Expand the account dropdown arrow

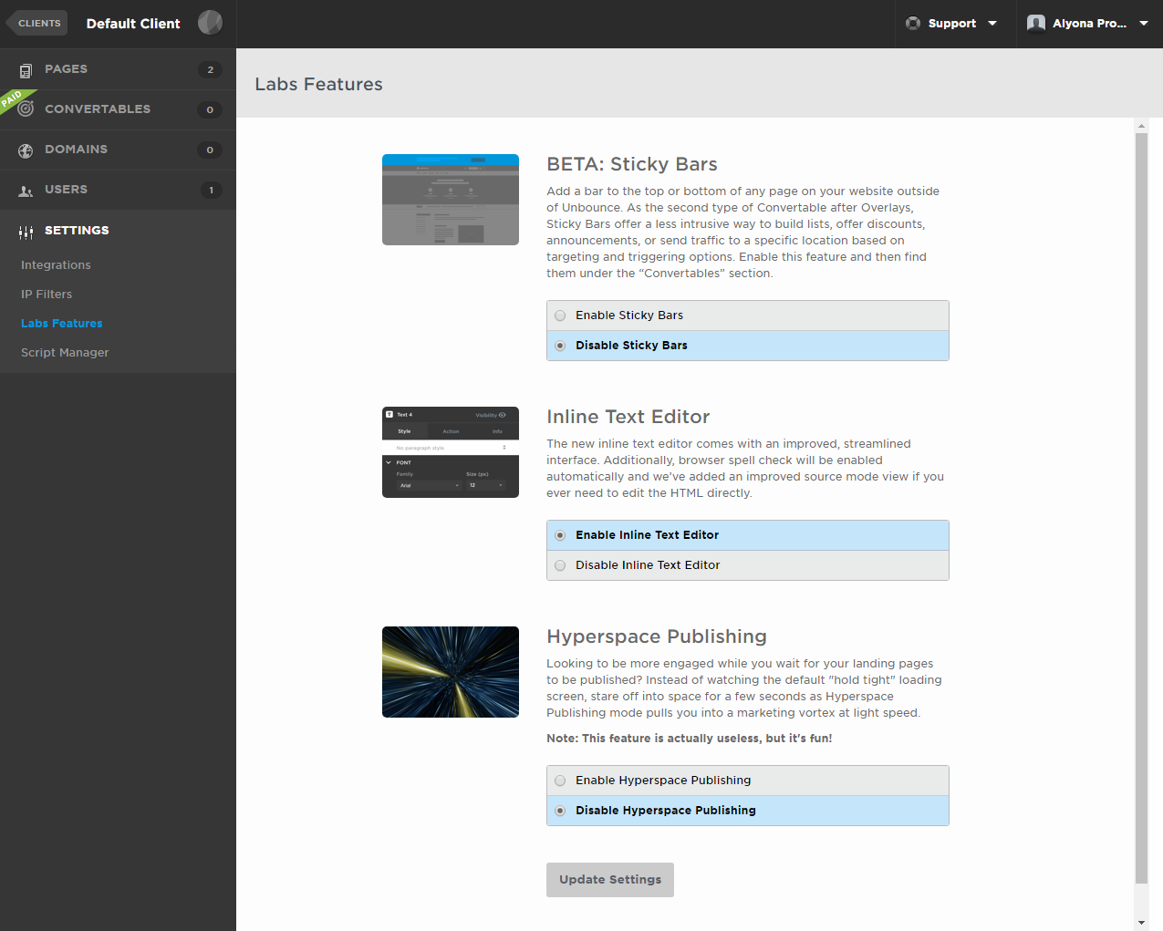click(x=1144, y=24)
